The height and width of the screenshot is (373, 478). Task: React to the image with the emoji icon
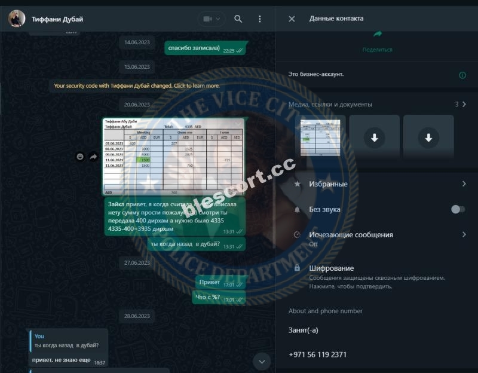point(80,157)
